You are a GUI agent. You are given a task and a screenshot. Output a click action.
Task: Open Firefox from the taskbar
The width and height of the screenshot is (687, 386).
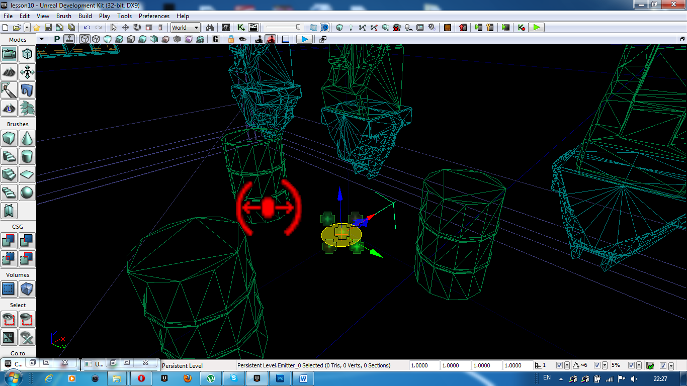point(188,378)
